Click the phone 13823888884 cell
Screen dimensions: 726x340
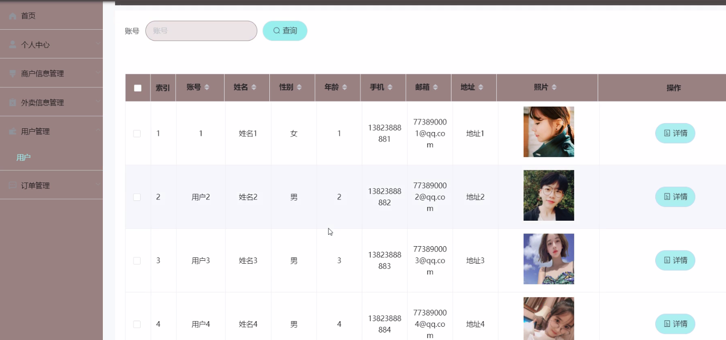click(384, 324)
